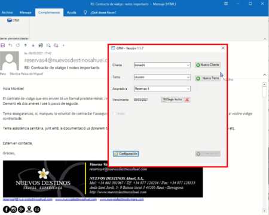The width and height of the screenshot is (269, 215).
Task: Open the CRM add-in icon in ribbon
Action: pos(13,20)
